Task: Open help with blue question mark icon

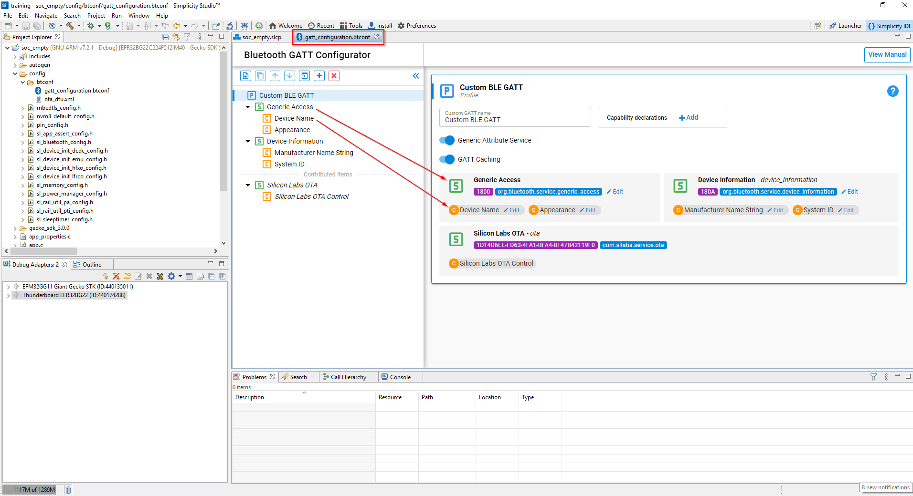Action: coord(892,91)
